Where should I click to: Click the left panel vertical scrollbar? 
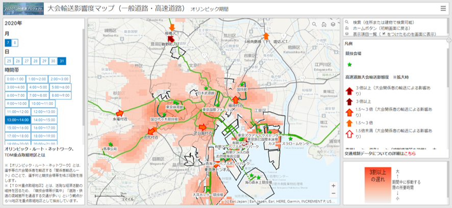pos(84,76)
